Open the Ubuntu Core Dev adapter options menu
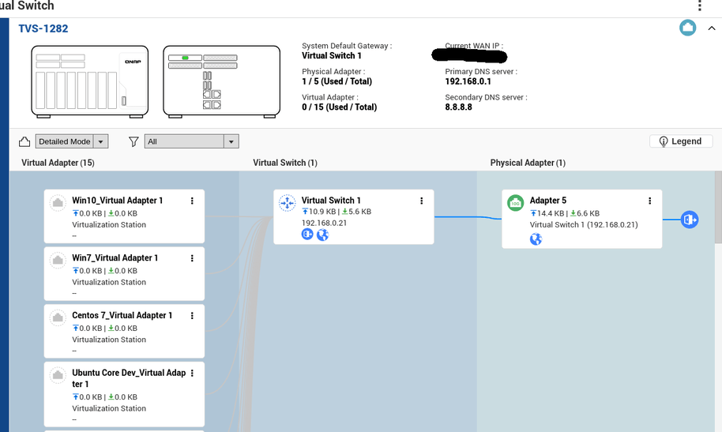The height and width of the screenshot is (432, 722). tap(192, 373)
